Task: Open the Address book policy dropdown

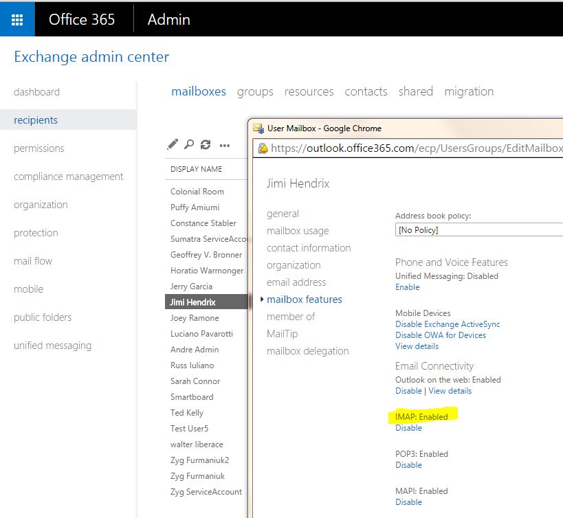Action: [479, 230]
